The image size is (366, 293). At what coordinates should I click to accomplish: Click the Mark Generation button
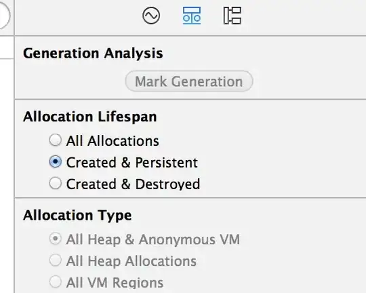tap(189, 81)
